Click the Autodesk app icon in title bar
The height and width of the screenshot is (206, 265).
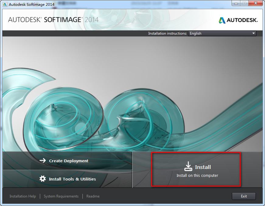(5, 4)
